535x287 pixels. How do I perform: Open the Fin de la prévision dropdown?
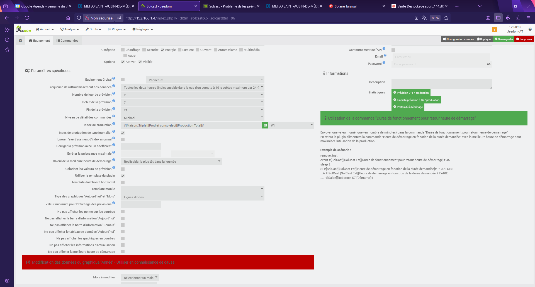(x=193, y=110)
